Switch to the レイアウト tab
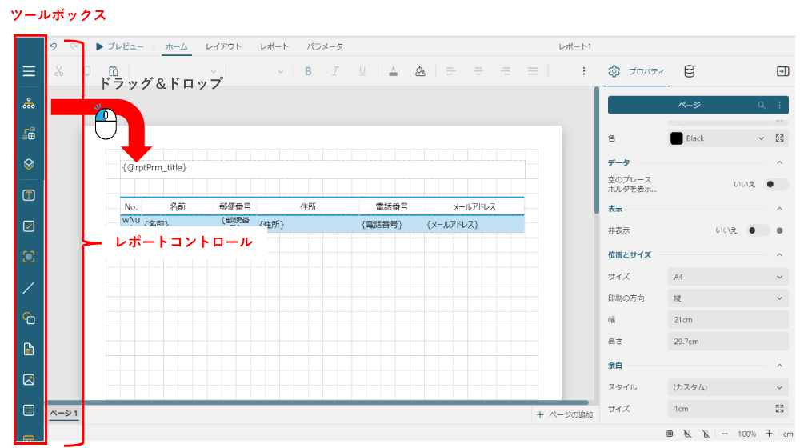The image size is (800, 448). pyautogui.click(x=223, y=46)
